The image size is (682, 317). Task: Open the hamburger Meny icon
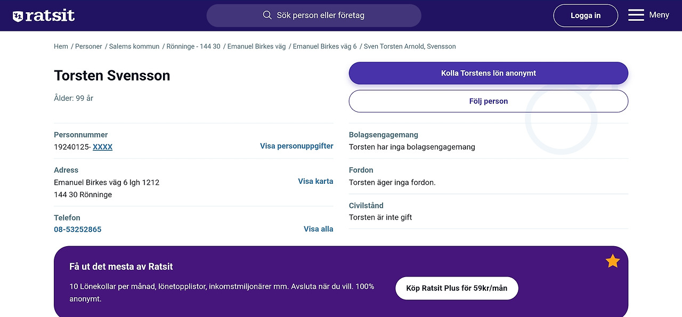point(636,15)
